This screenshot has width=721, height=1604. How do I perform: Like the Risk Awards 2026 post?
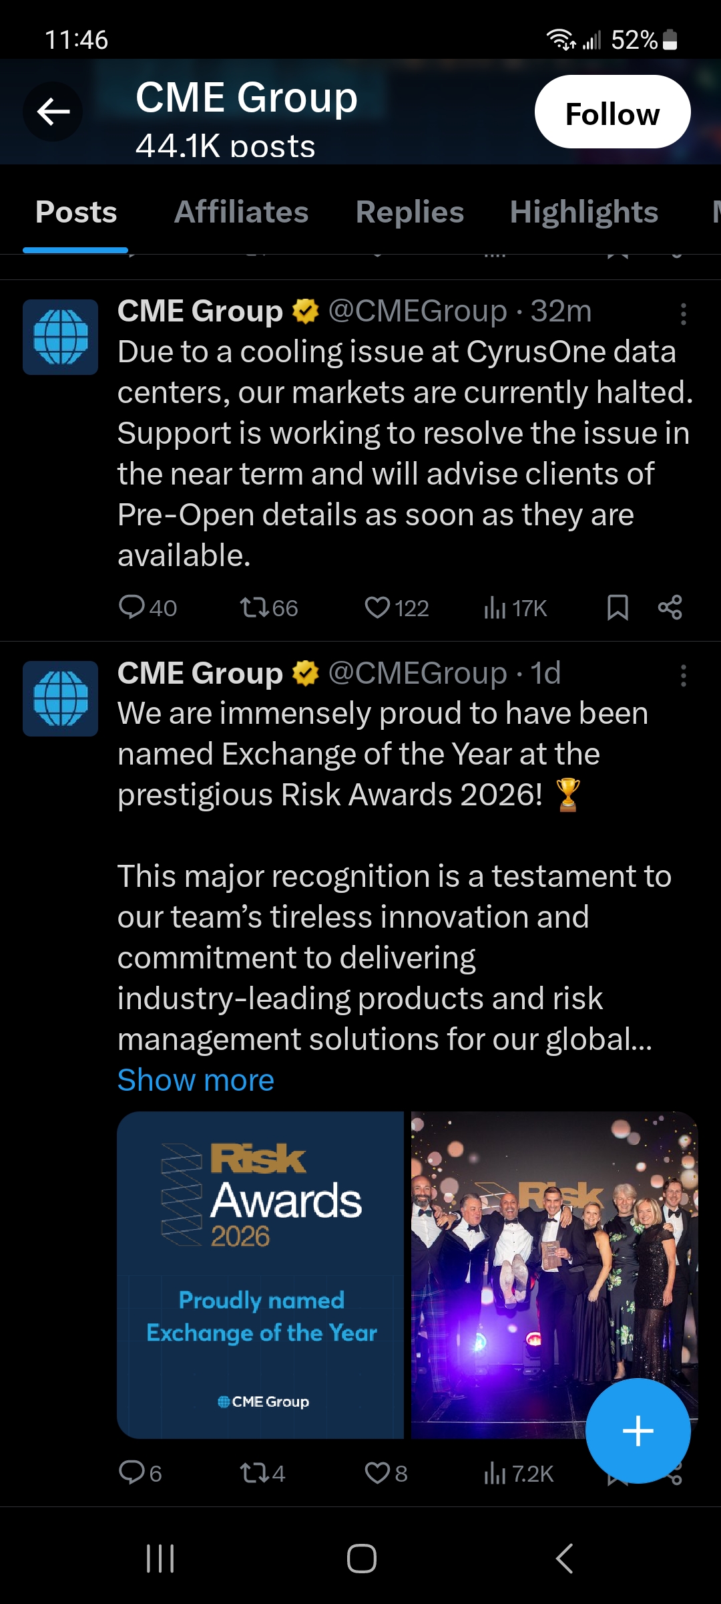pos(377,1472)
